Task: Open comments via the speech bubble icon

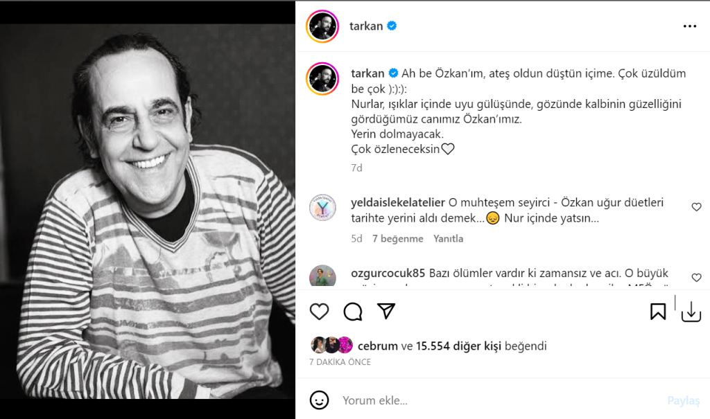Action: pos(353,312)
